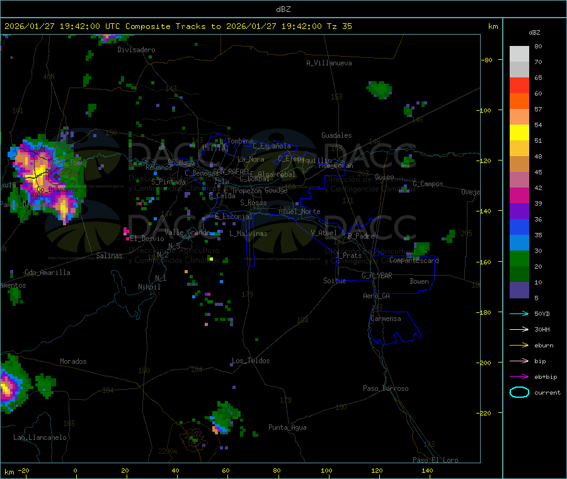Click the eb+bip magenta arrow legend icon

(x=519, y=377)
